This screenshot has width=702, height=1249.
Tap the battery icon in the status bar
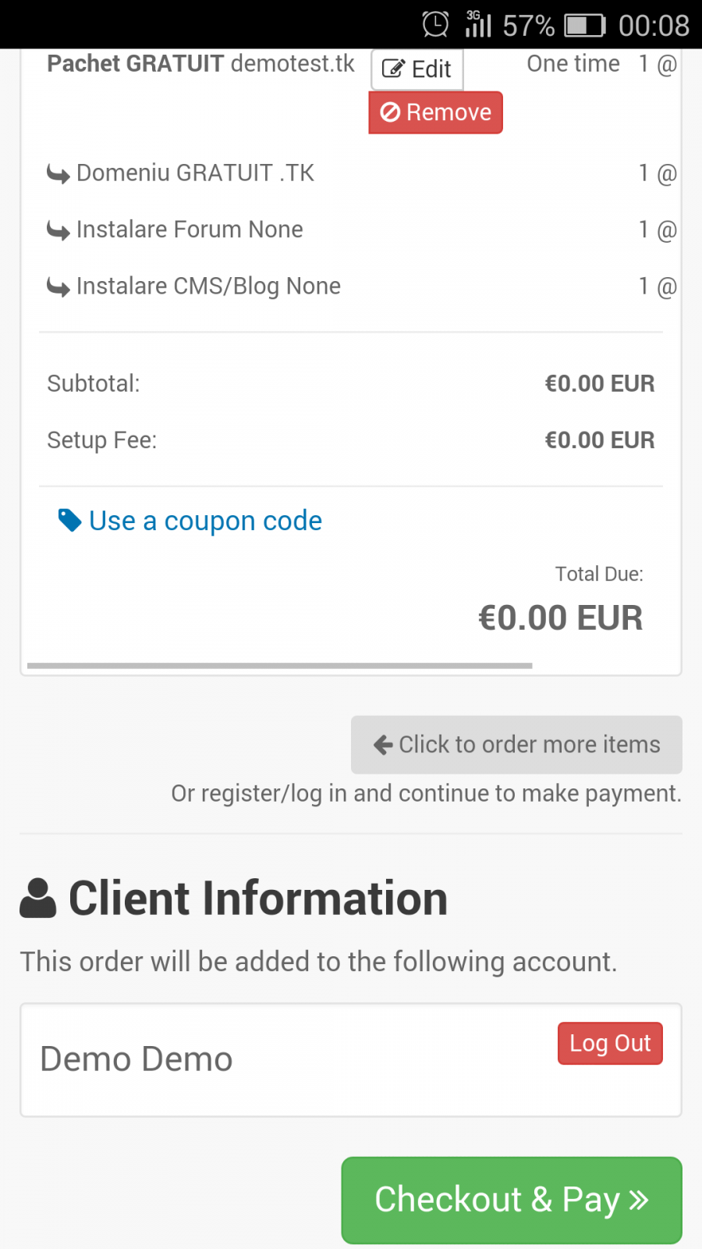click(x=586, y=25)
